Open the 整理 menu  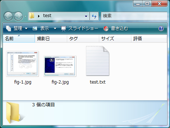coord(18,28)
